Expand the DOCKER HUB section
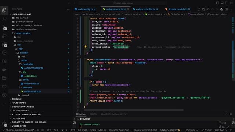 point(18,118)
